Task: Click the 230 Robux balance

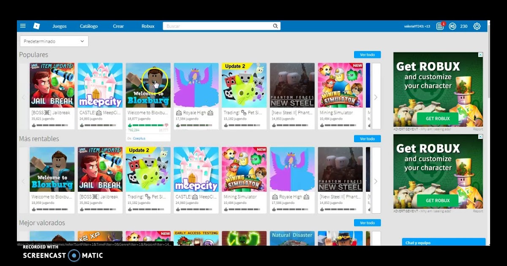Action: 464,26
